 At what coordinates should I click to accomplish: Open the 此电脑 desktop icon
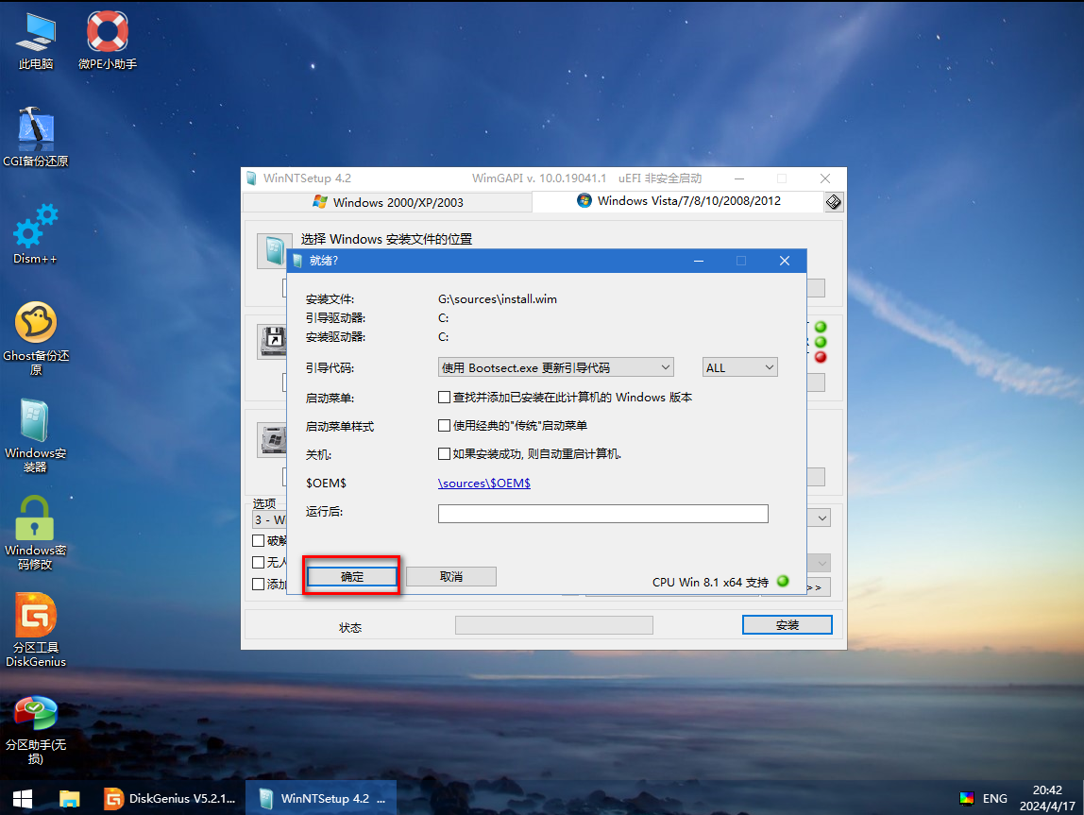(x=35, y=42)
